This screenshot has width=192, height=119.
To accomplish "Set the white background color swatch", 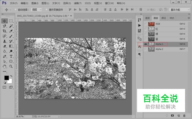I will [10, 81].
